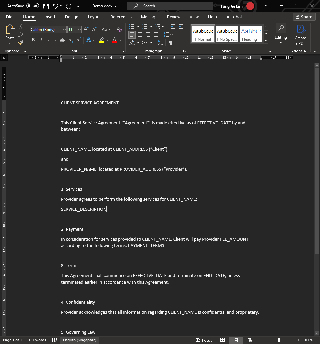The width and height of the screenshot is (320, 344).
Task: Apply superscript formatting
Action: point(79,40)
